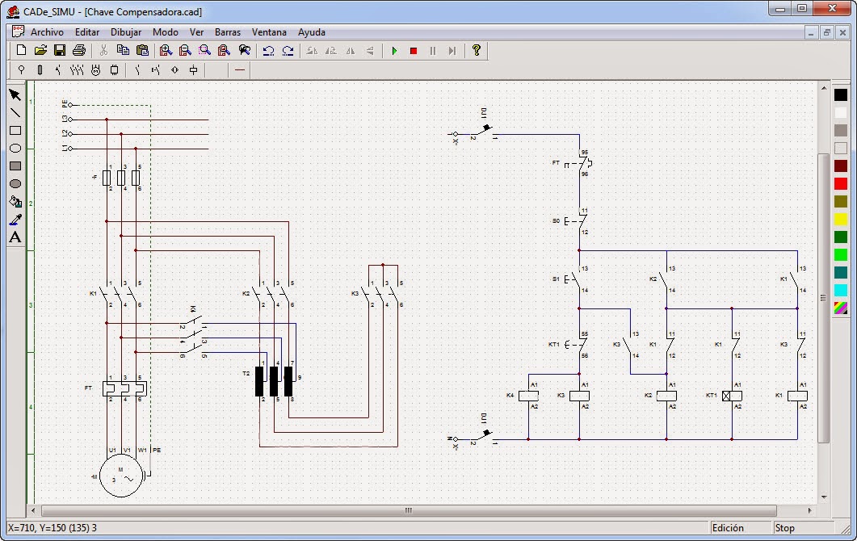This screenshot has width=857, height=541.
Task: Open the fuses component bar
Action: [x=40, y=69]
